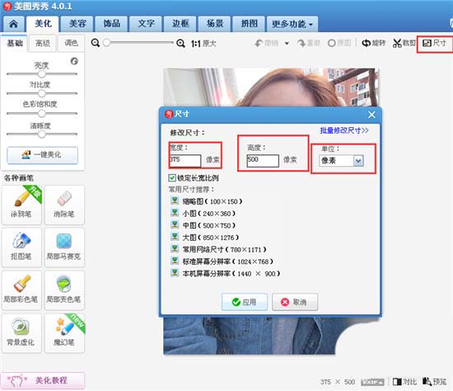Open the 边框 tab
The height and width of the screenshot is (391, 453).
pyautogui.click(x=180, y=24)
